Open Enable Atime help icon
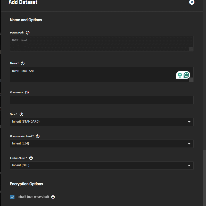This screenshot has height=206, width=206. coord(31,158)
